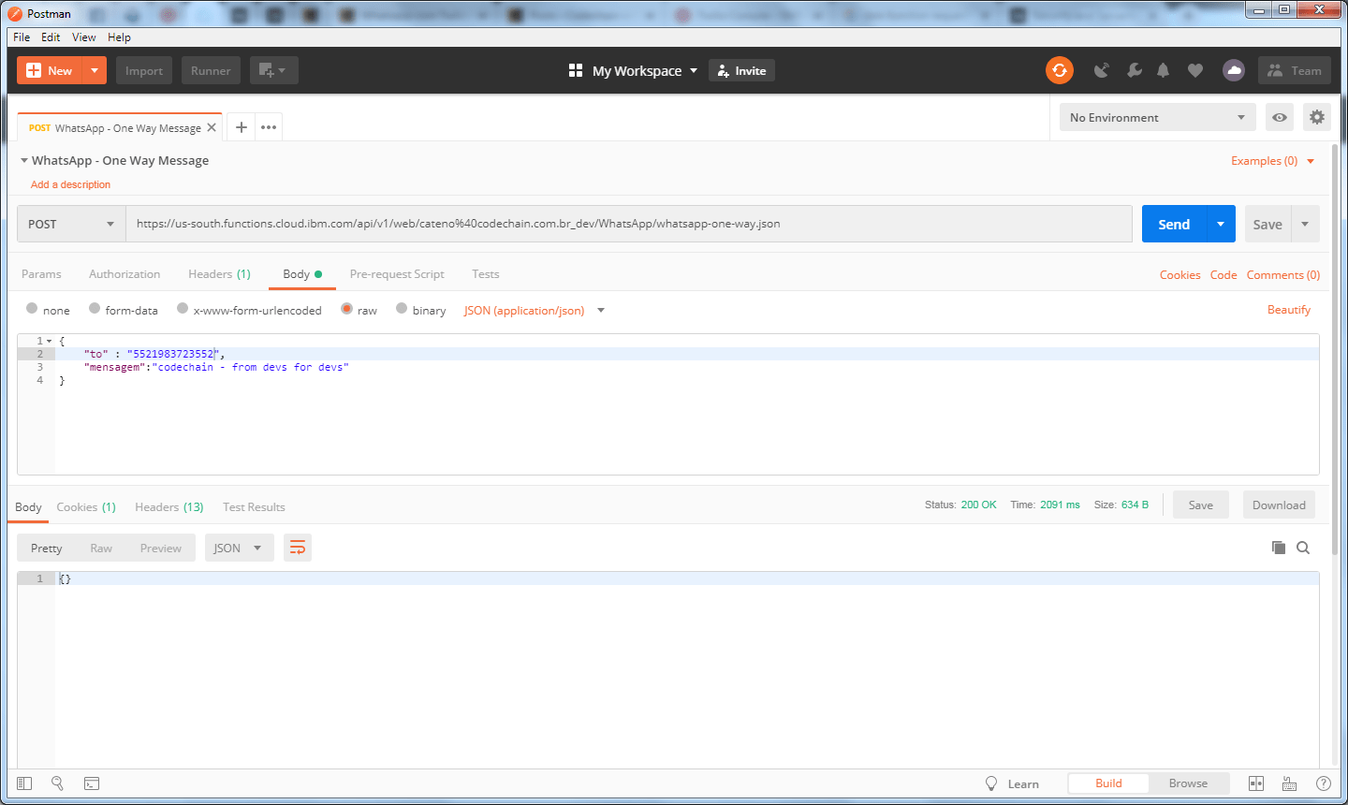Open request Headers (1) tab

tap(219, 274)
